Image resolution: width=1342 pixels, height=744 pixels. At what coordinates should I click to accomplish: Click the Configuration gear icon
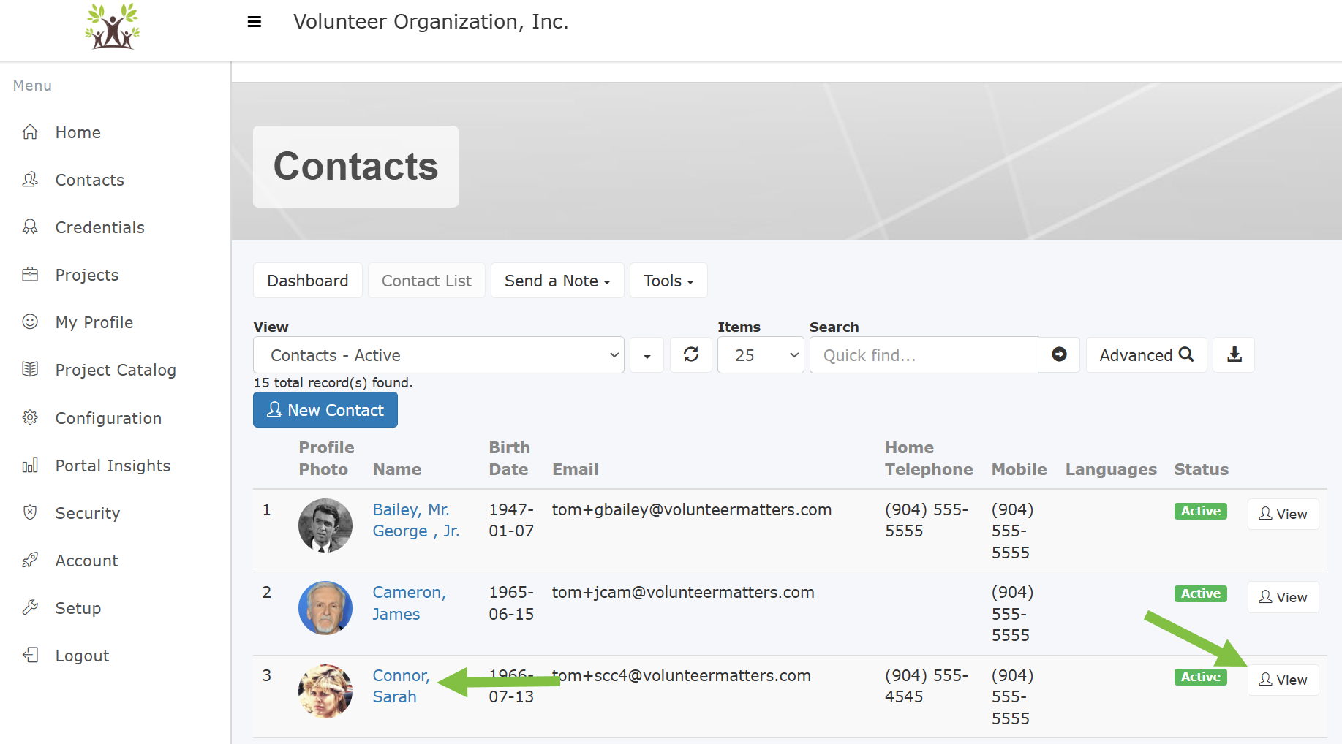pyautogui.click(x=30, y=417)
